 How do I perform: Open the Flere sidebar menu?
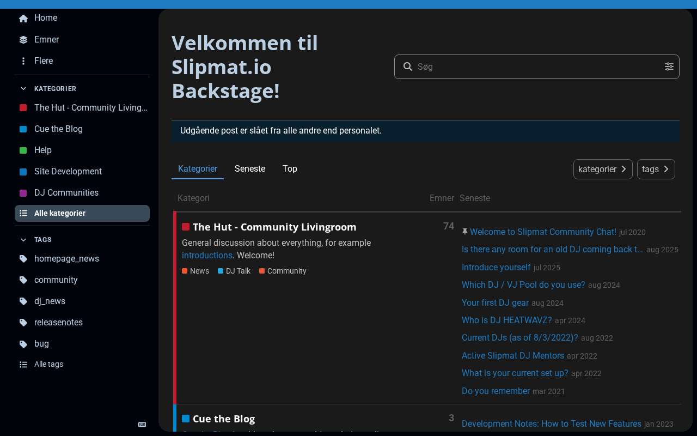tap(82, 61)
